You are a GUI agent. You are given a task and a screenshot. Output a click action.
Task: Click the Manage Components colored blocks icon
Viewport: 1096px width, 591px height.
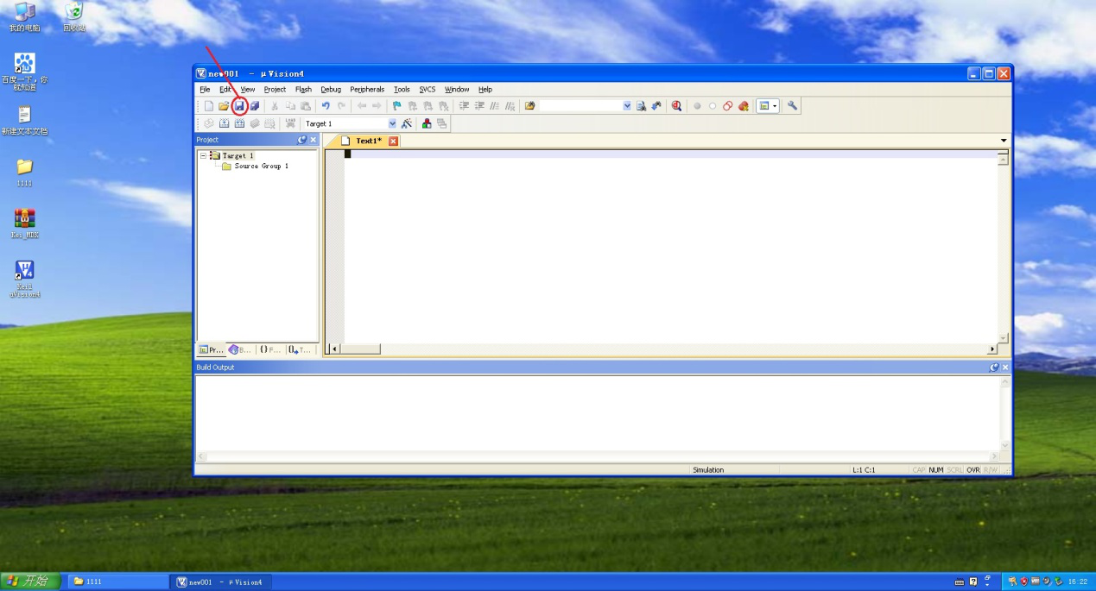(x=427, y=123)
